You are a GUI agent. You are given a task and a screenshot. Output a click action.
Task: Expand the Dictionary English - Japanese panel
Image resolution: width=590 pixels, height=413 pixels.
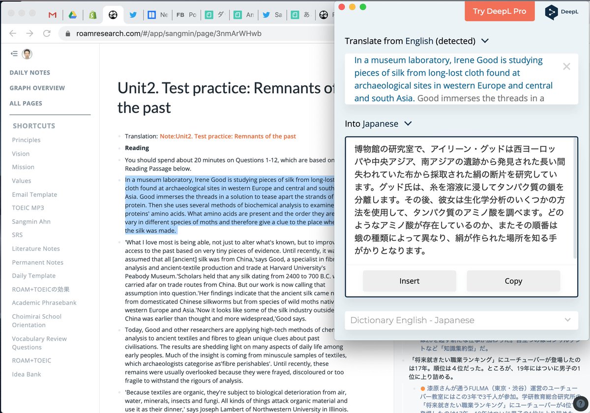(461, 320)
